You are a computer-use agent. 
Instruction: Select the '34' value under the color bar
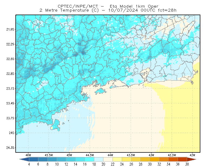tap(168, 164)
